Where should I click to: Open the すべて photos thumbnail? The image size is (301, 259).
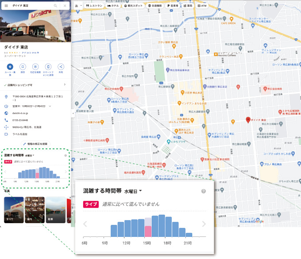(14, 210)
